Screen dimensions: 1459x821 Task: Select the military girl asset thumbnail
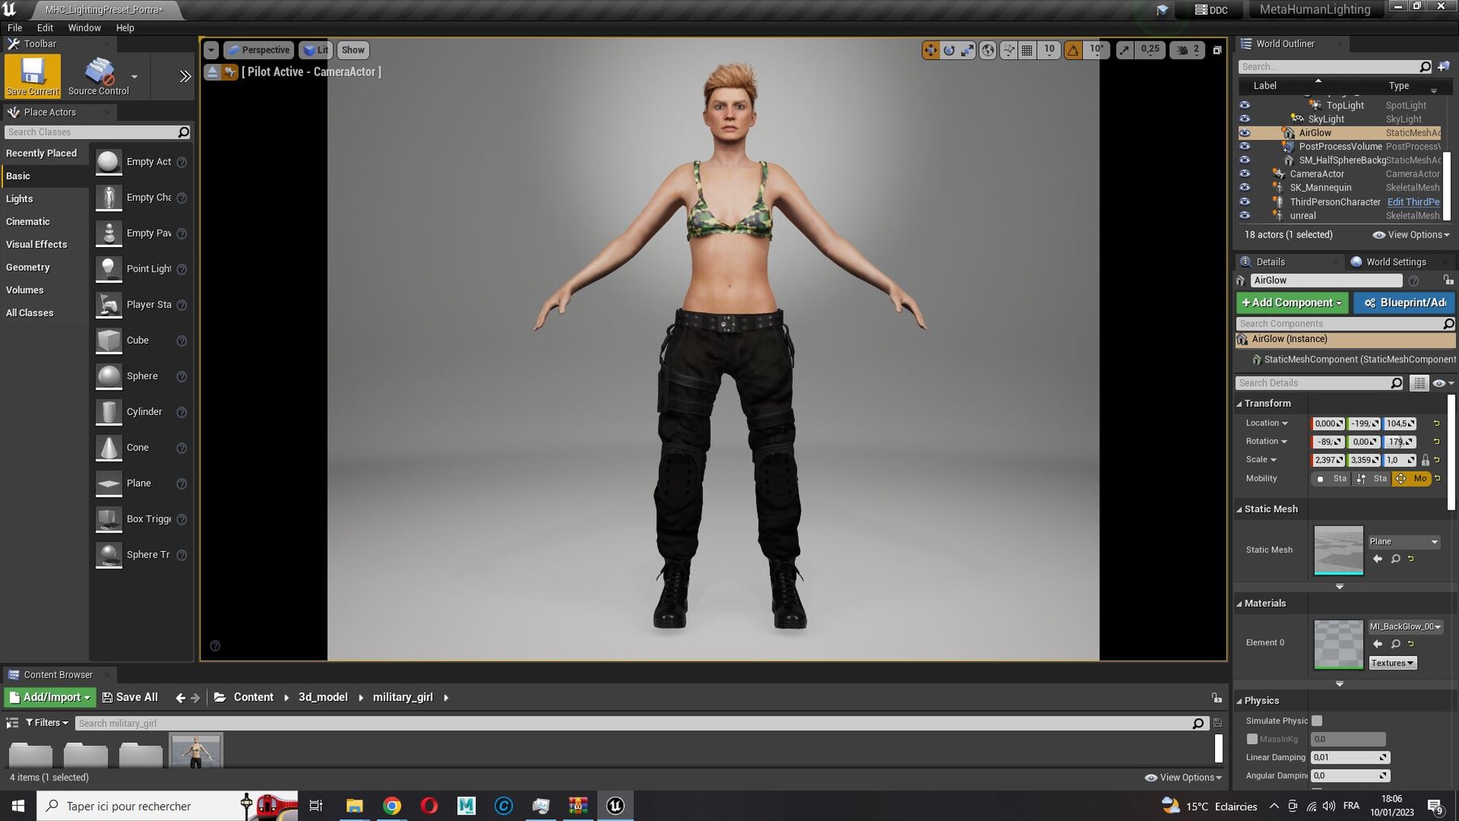(195, 751)
